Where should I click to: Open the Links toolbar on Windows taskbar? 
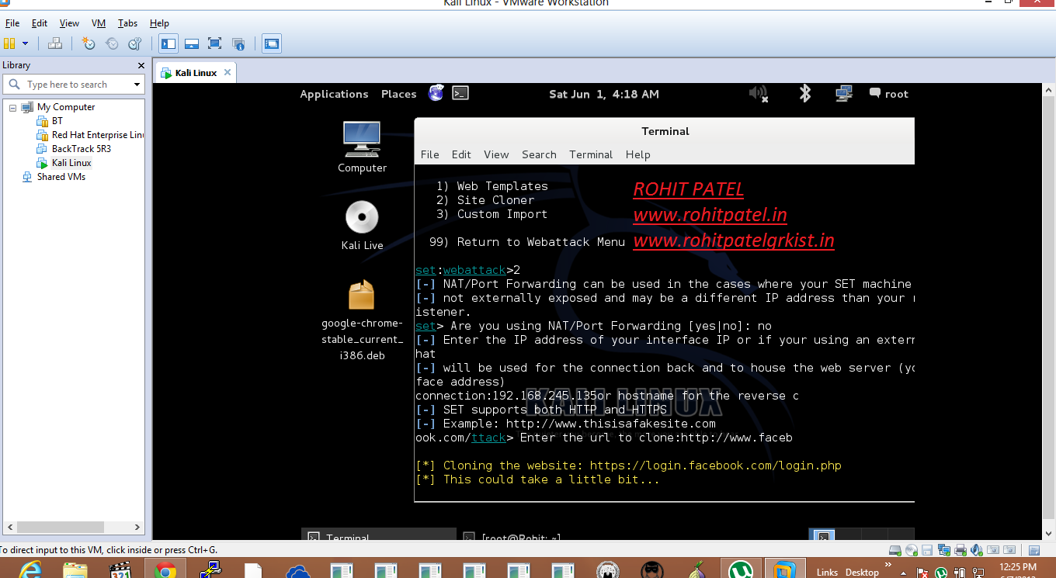[x=827, y=573]
